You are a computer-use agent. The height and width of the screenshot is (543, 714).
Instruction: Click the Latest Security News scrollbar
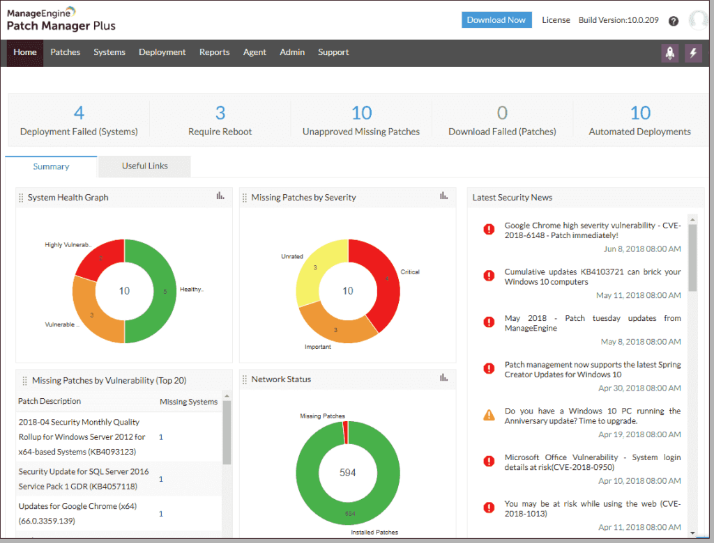(x=692, y=258)
